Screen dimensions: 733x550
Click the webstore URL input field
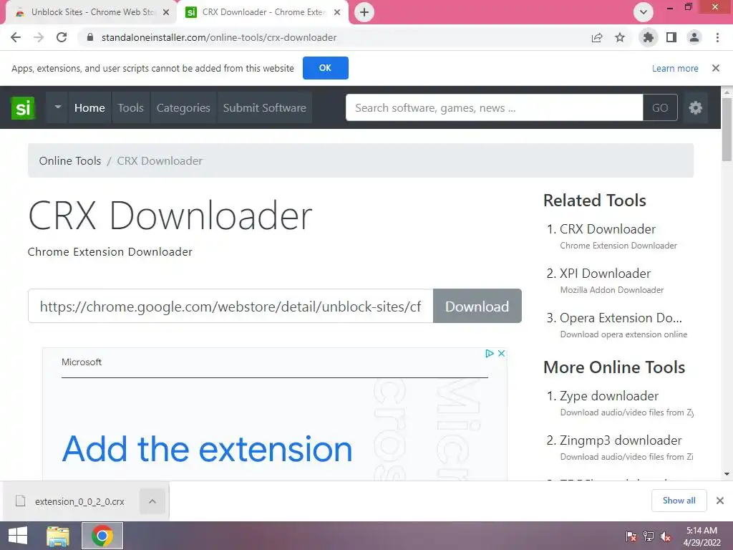pyautogui.click(x=230, y=306)
